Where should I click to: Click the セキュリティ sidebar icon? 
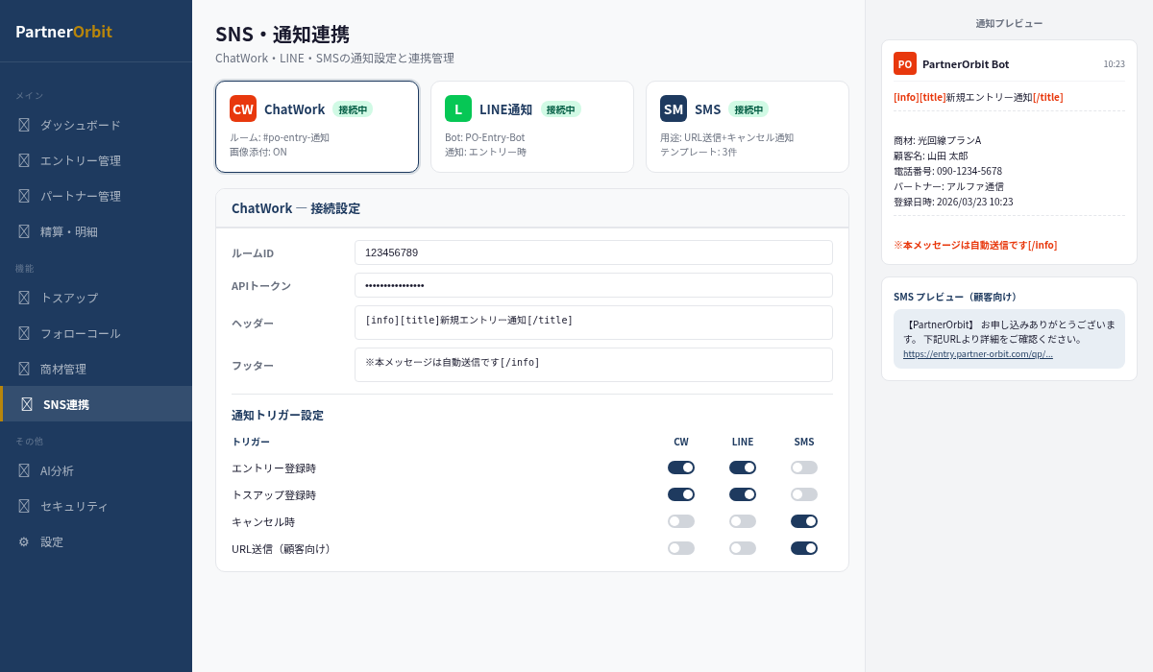click(x=24, y=506)
